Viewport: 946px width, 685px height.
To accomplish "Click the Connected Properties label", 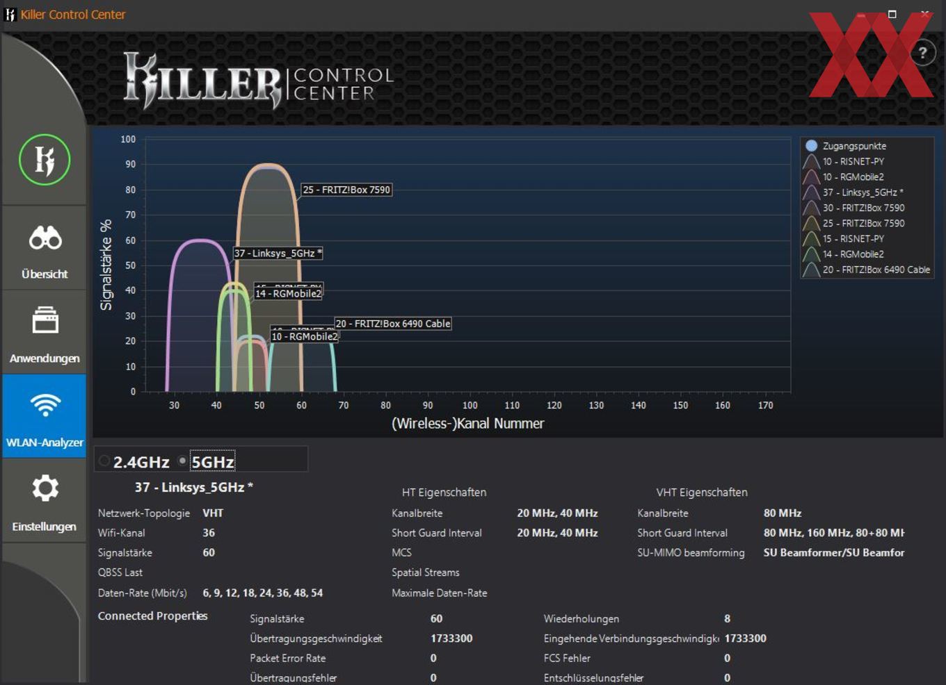I will 153,616.
